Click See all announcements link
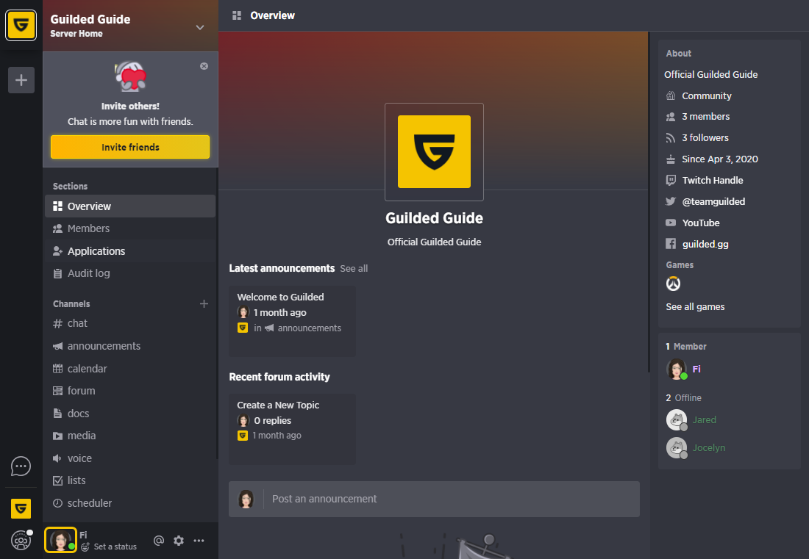 pos(354,268)
